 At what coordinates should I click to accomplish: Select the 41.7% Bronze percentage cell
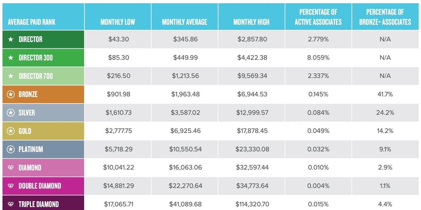tap(385, 94)
